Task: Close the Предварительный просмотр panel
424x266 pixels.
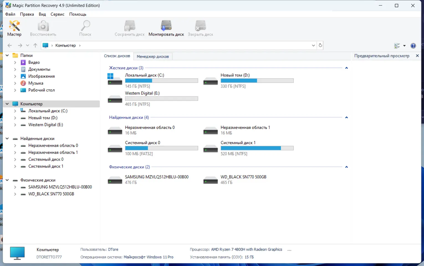Action: pos(417,56)
